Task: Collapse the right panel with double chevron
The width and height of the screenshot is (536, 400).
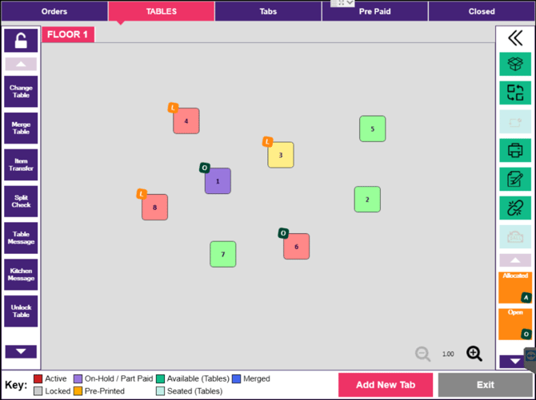Action: (x=515, y=38)
